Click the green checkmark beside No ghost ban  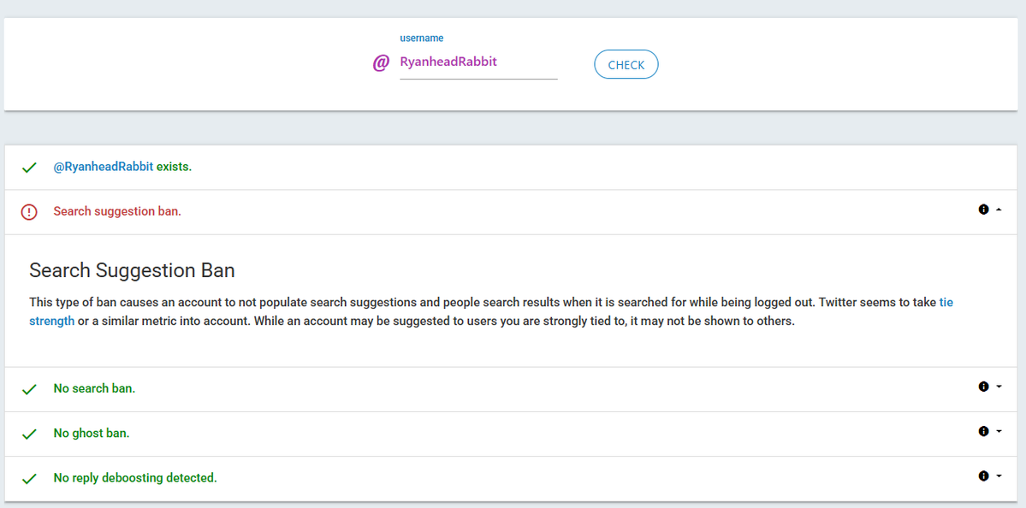pyautogui.click(x=29, y=434)
